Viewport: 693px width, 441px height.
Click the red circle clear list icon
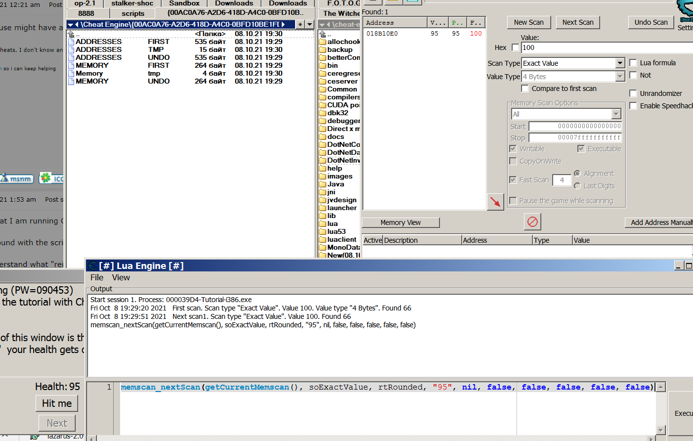[532, 221]
